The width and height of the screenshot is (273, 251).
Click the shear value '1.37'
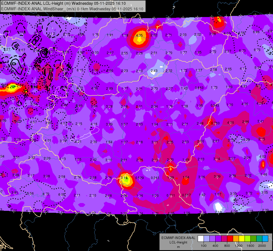click(199, 70)
